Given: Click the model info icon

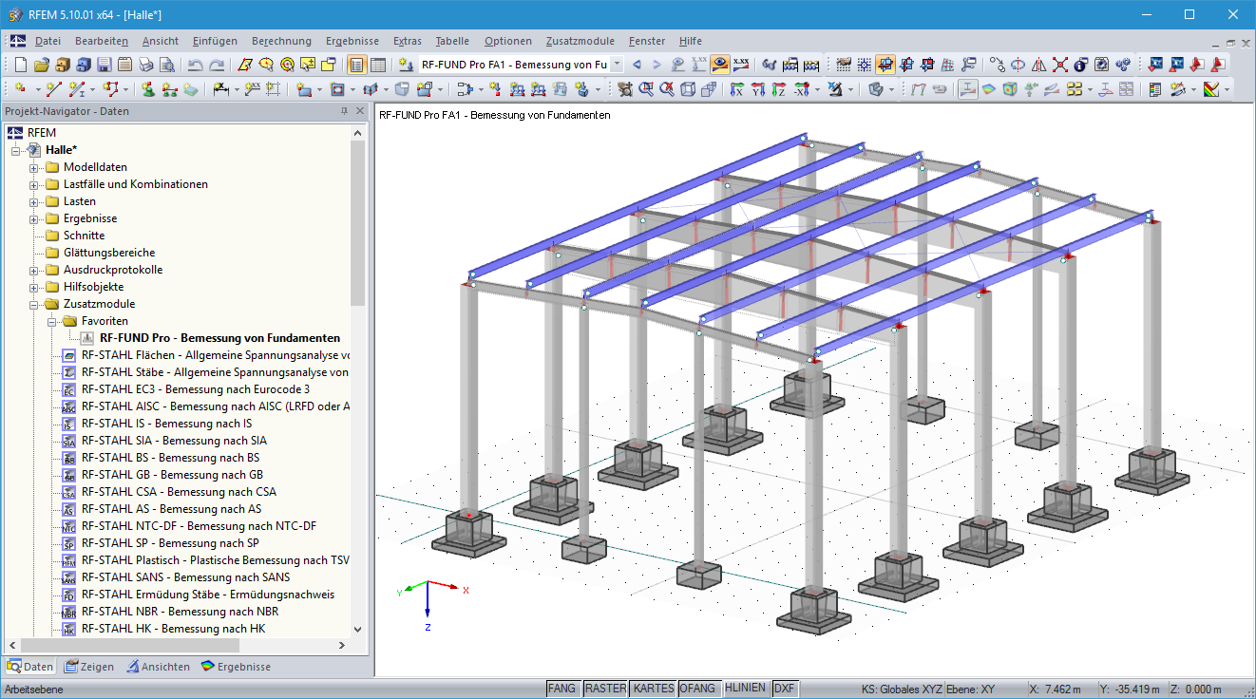Looking at the screenshot, I should pyautogui.click(x=1080, y=65).
